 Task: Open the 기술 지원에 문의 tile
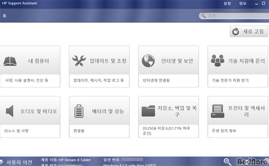[x=238, y=66]
